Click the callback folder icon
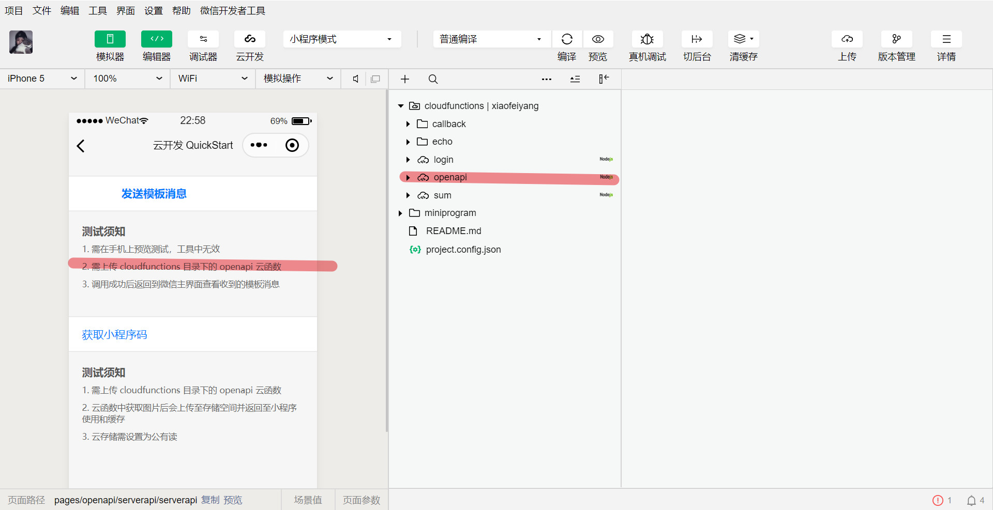Screen dimensions: 993x510 pos(423,124)
